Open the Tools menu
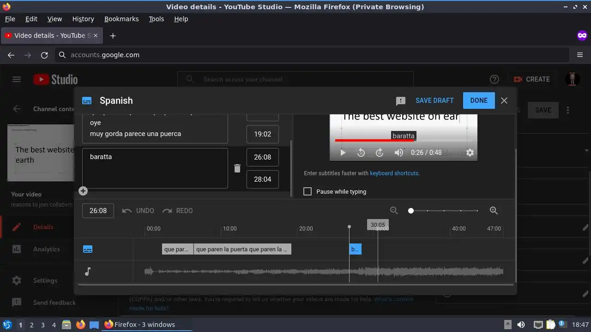 click(156, 19)
